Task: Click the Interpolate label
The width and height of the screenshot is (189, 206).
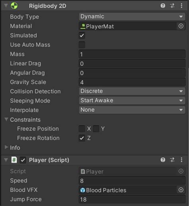Action: click(24, 110)
